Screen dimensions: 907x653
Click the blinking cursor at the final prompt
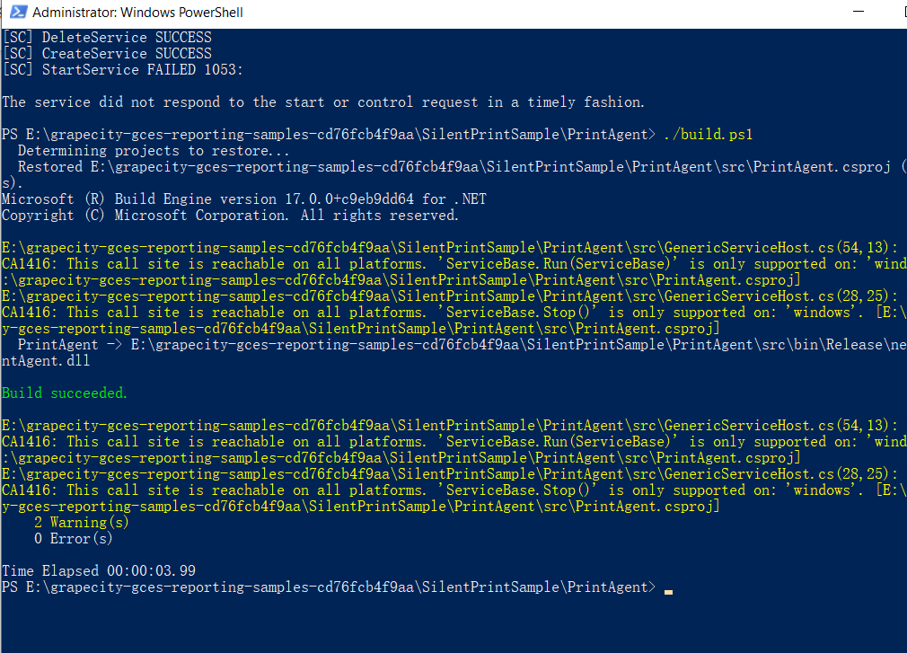coord(668,592)
